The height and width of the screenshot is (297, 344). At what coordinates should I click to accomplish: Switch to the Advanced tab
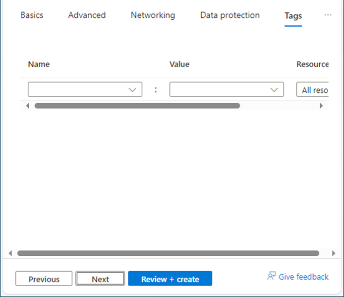coord(87,15)
